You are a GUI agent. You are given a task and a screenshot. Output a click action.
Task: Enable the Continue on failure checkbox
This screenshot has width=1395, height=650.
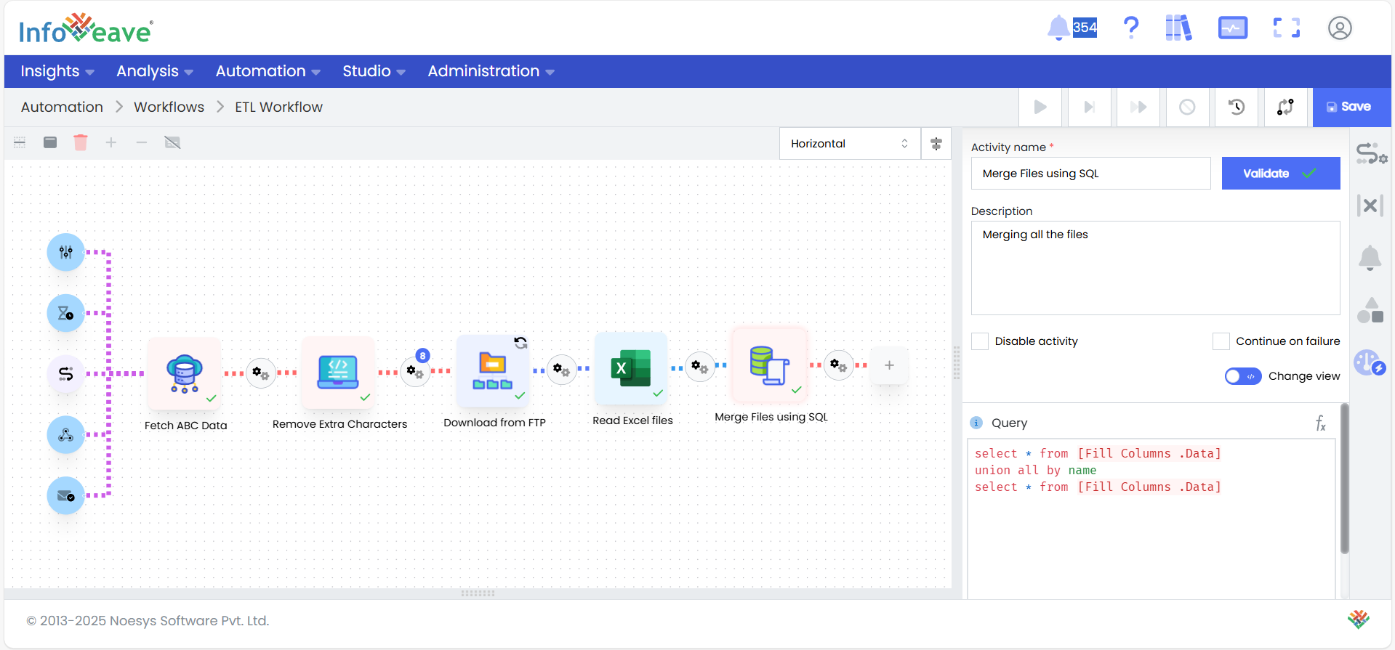pos(1221,341)
